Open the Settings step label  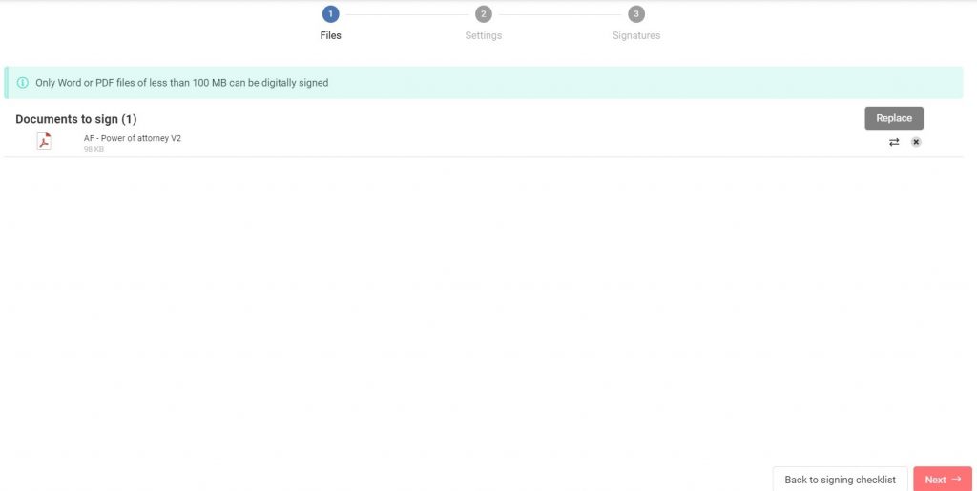484,35
